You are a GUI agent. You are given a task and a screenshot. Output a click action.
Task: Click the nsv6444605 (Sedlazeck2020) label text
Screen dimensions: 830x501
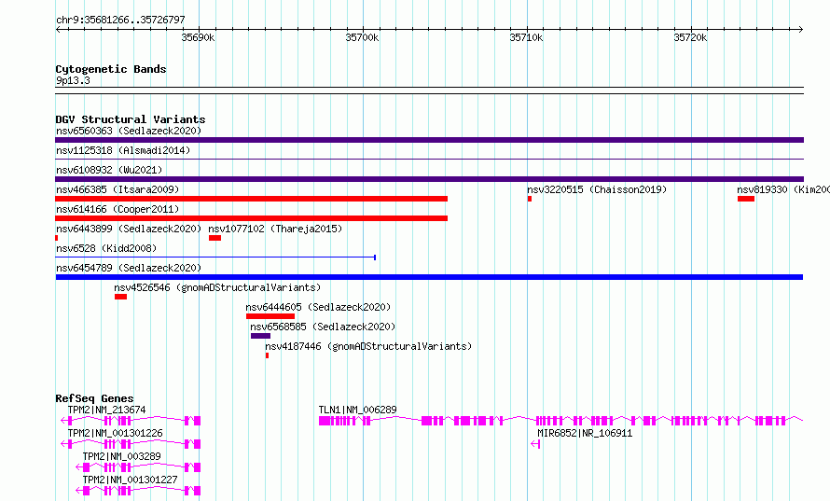pos(318,307)
